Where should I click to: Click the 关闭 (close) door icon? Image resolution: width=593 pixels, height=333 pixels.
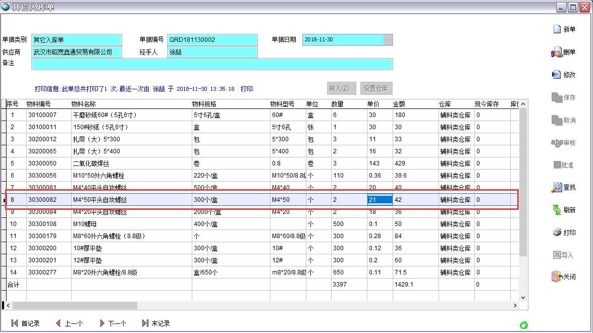coord(557,276)
